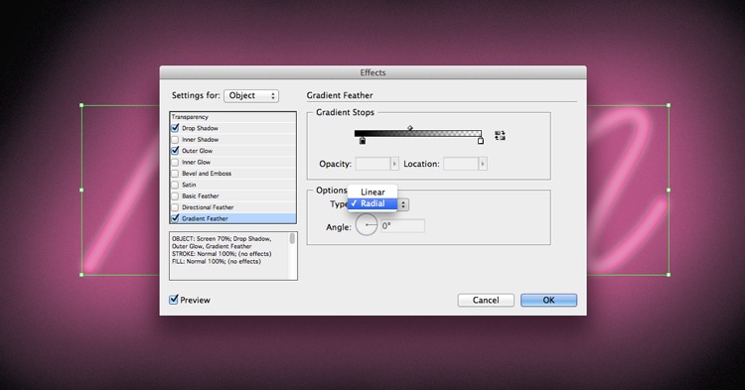Open the Settings for Object dropdown
Image resolution: width=745 pixels, height=390 pixels.
point(251,95)
